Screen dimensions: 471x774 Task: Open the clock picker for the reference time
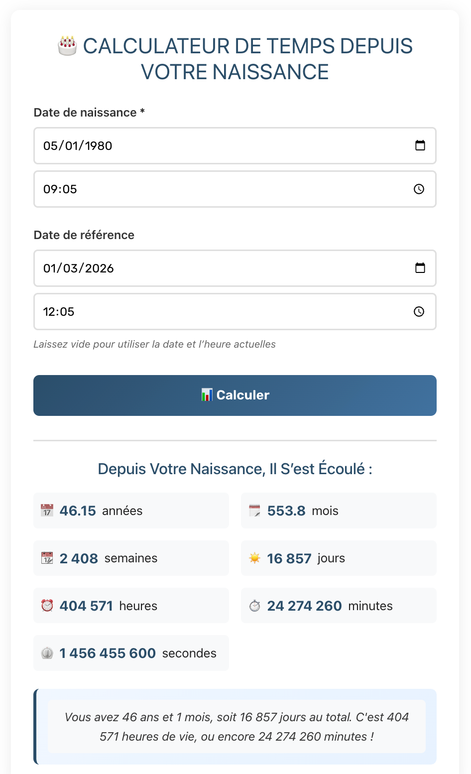point(419,312)
